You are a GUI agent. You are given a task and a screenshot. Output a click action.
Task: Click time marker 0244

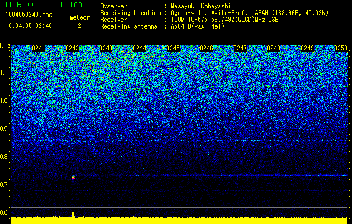[x=139, y=48]
